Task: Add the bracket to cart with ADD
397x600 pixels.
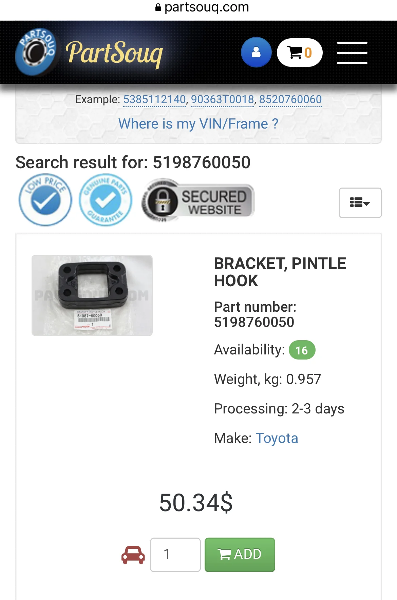Action: [240, 555]
